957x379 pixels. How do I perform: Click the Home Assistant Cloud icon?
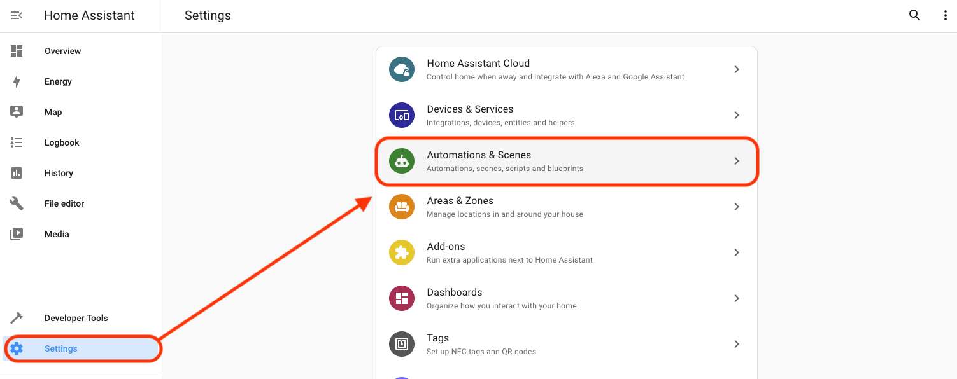(401, 69)
